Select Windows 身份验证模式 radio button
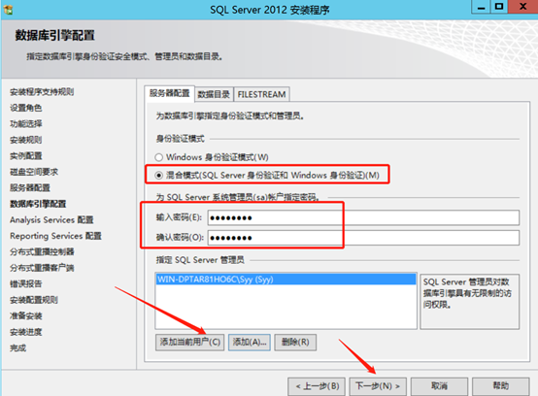 [x=158, y=157]
